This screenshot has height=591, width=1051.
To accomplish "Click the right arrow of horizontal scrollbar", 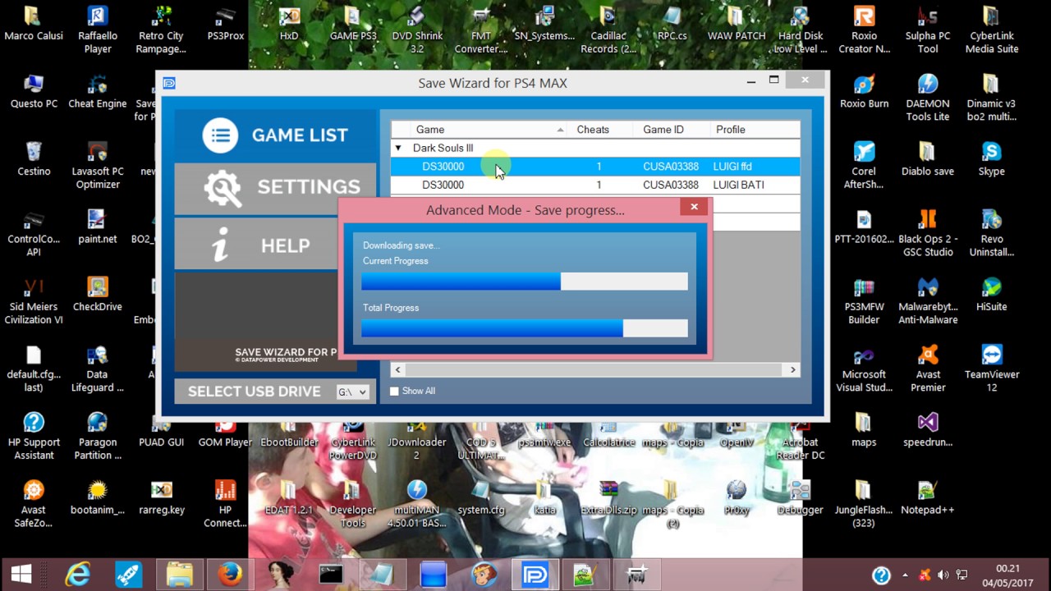I will coord(793,370).
